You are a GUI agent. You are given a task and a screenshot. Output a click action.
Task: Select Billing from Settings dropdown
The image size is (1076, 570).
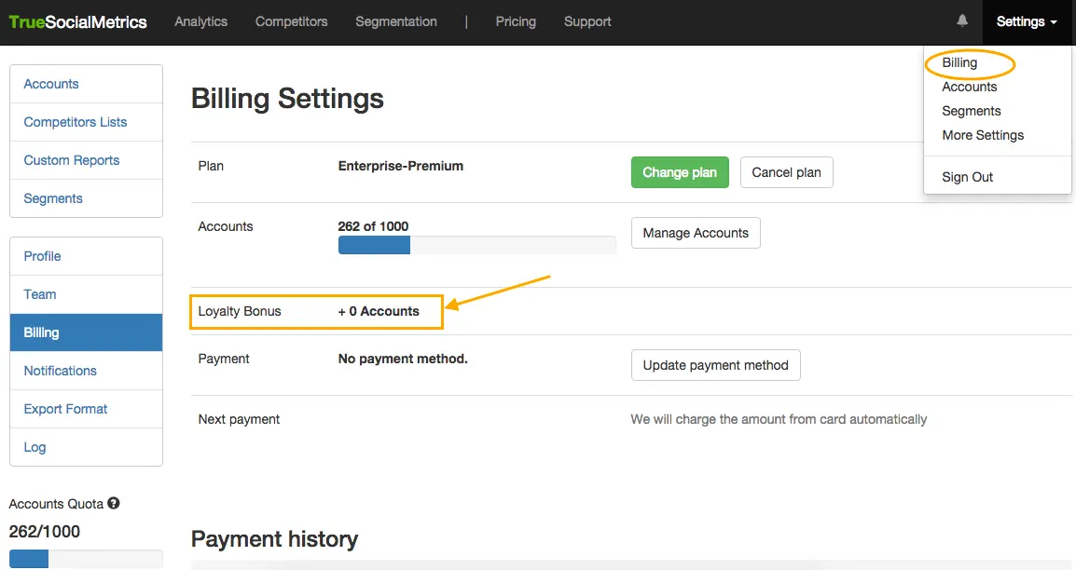coord(959,63)
